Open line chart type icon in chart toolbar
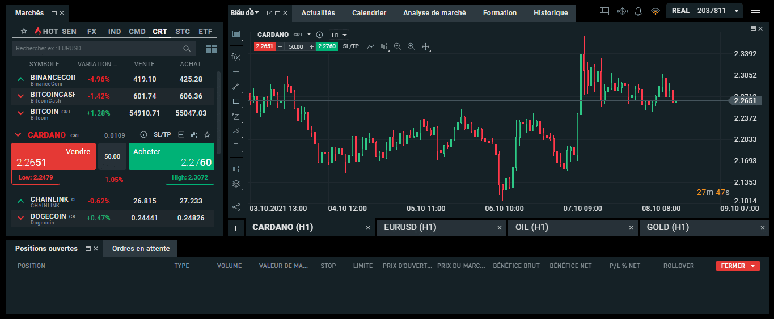The width and height of the screenshot is (774, 319). click(x=371, y=46)
